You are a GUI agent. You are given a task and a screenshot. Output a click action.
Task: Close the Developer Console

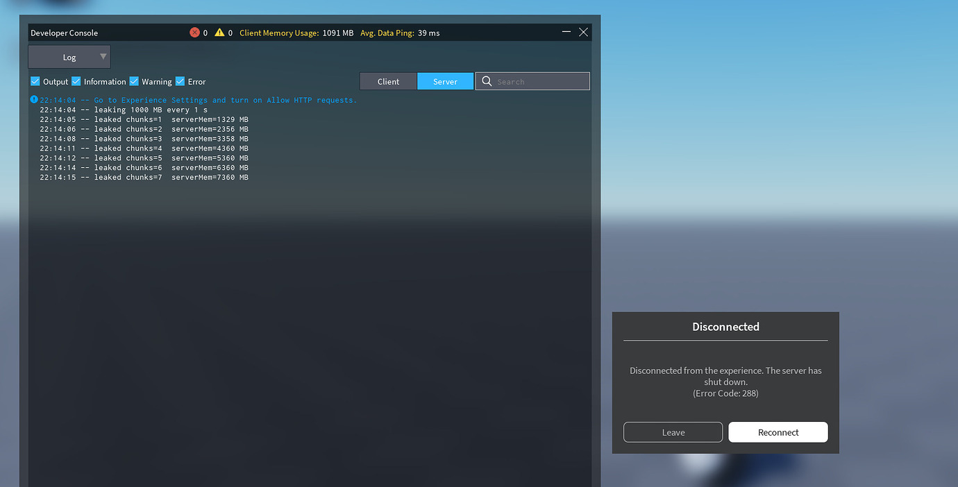pyautogui.click(x=583, y=32)
